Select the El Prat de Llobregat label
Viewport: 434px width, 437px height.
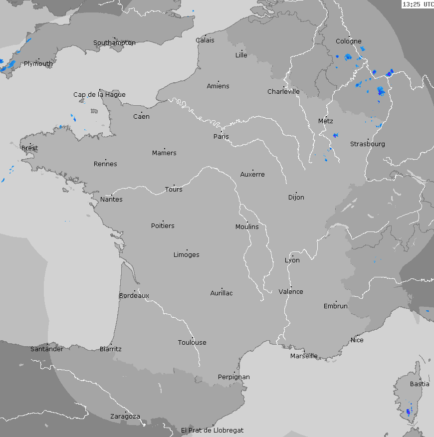pos(212,430)
